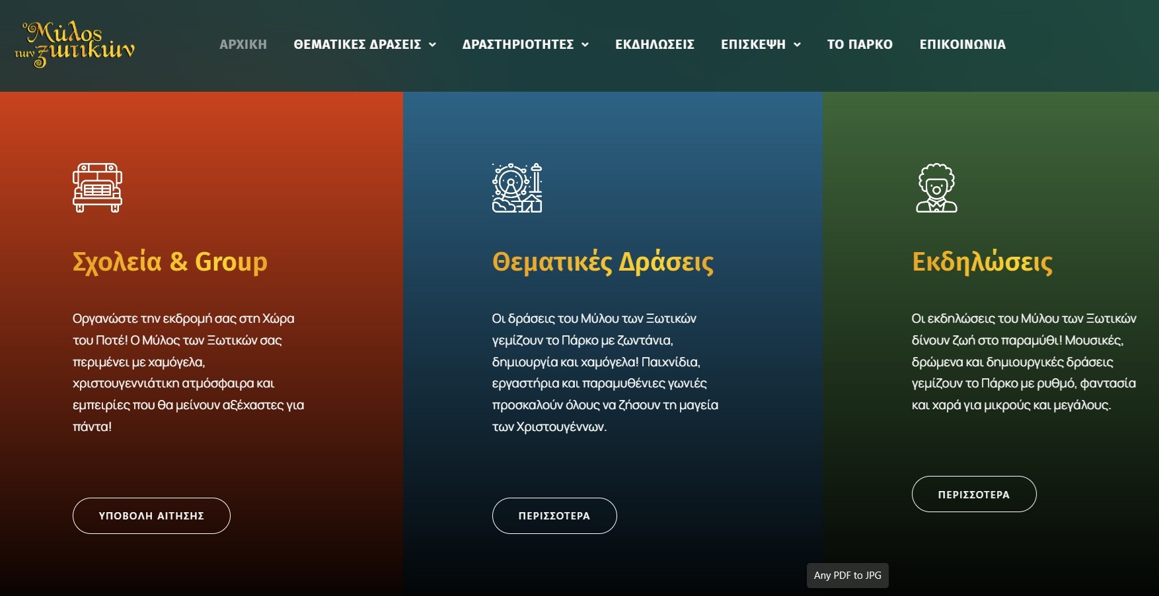Expand the ΘΕΜΑΤΙΚΕΣ ΔΡΑΣΕΙΣ dropdown arrow
This screenshot has height=596, width=1159.
[433, 45]
